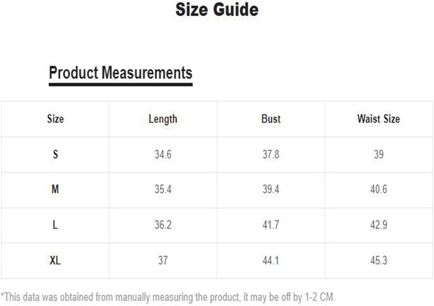Click bust value 41.7 for size L

[271, 225]
